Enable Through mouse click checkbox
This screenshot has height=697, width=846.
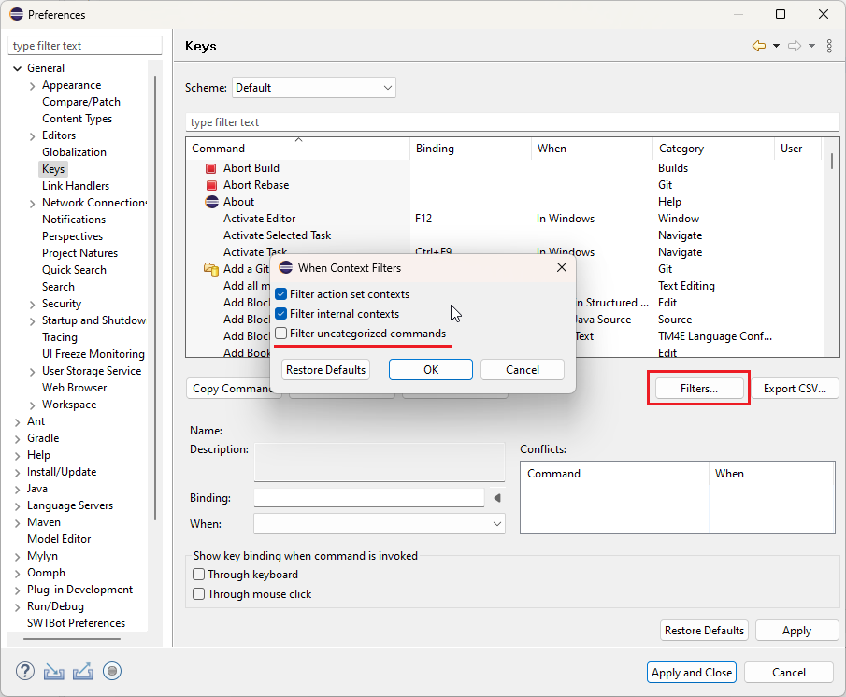click(x=198, y=593)
